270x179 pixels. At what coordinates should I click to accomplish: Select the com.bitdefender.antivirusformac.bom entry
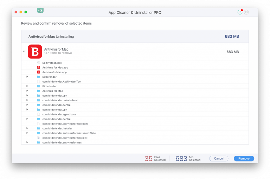pos(135,124)
